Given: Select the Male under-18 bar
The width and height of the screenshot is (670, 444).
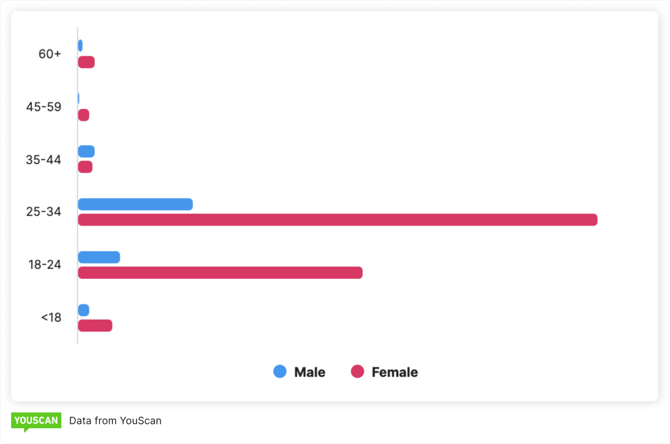Looking at the screenshot, I should point(84,310).
